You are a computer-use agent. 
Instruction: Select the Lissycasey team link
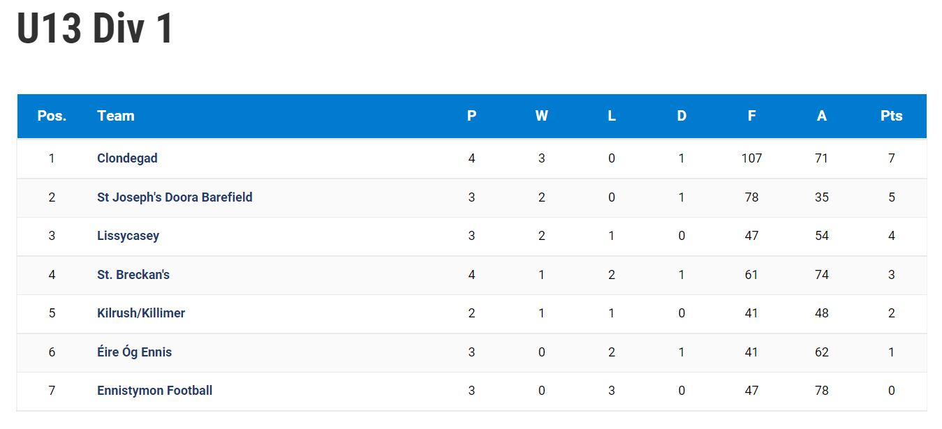point(128,236)
